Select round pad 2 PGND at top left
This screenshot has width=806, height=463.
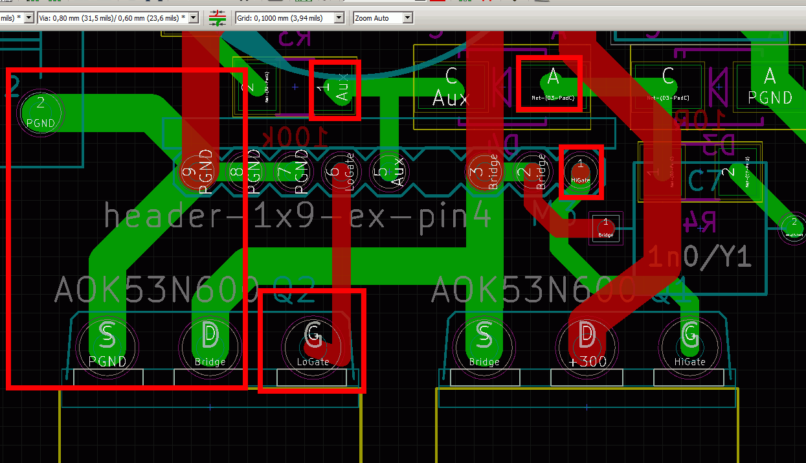click(40, 110)
